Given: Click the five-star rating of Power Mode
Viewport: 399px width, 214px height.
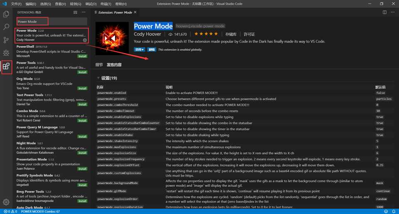Looking at the screenshot, I should point(206,34).
